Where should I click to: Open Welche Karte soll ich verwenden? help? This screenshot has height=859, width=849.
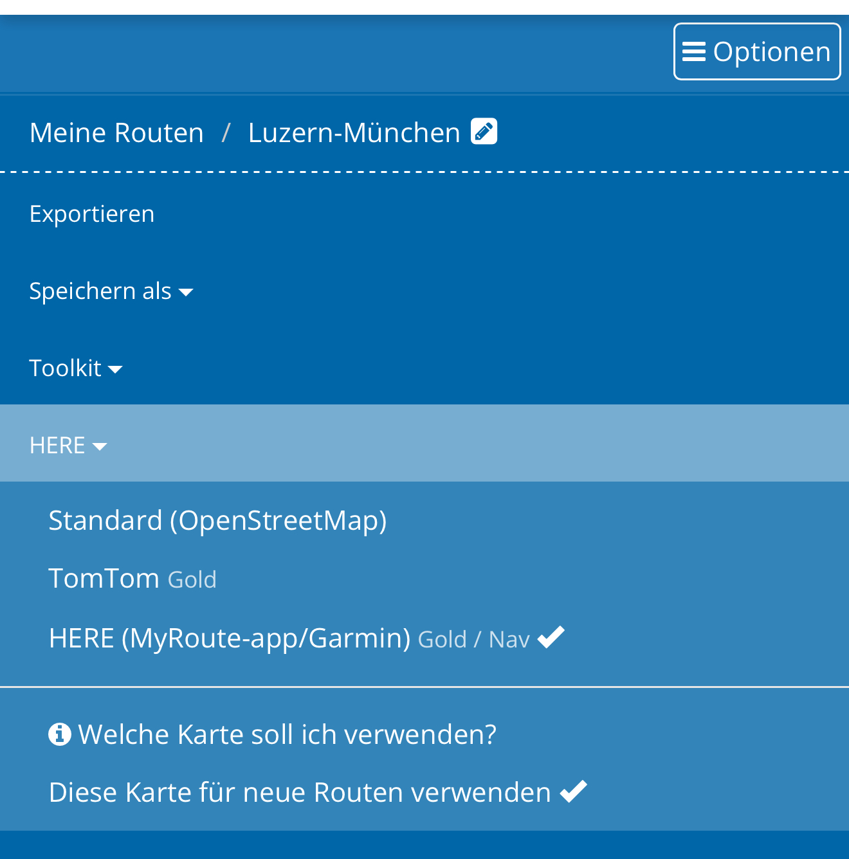(273, 734)
